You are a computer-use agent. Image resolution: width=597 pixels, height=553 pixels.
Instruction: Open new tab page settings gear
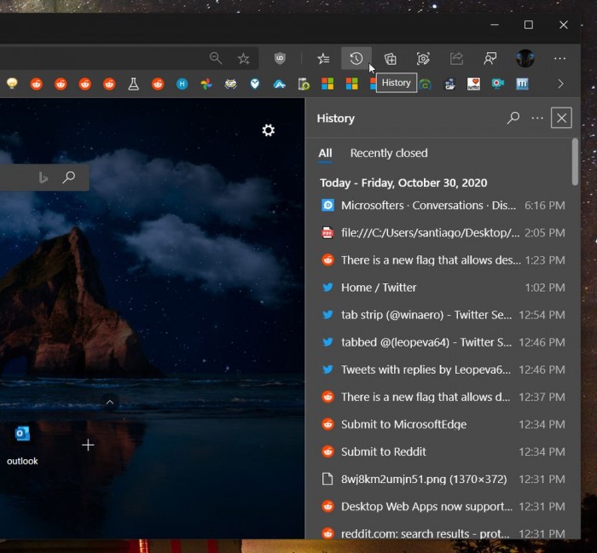point(268,130)
